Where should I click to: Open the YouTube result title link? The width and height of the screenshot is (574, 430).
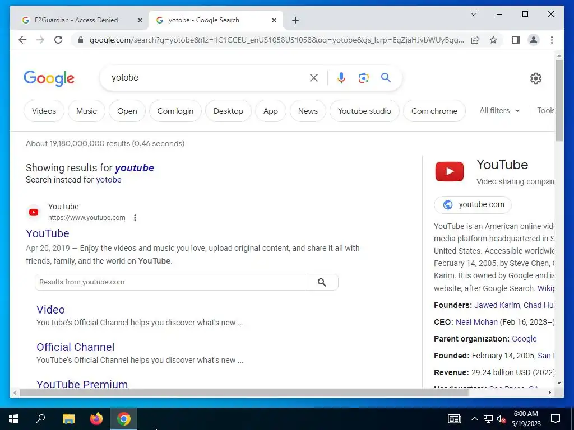48,233
